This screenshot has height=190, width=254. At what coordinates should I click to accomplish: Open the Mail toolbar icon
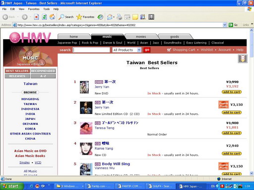coord(110,17)
